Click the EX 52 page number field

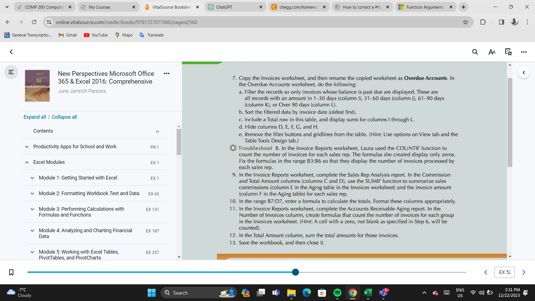point(504,272)
